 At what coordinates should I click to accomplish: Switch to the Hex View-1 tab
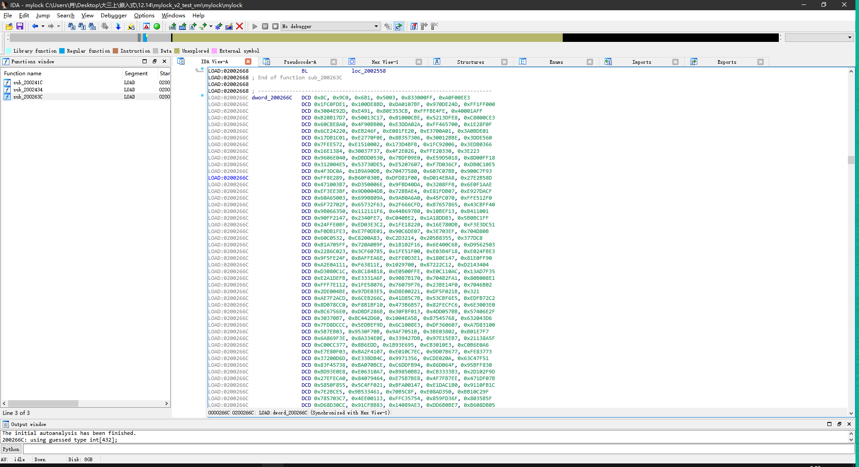click(x=385, y=62)
